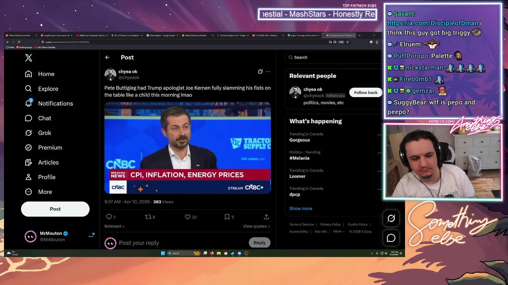Expand the footer More menu
Image resolution: width=508 pixels, height=285 pixels.
pos(339,232)
